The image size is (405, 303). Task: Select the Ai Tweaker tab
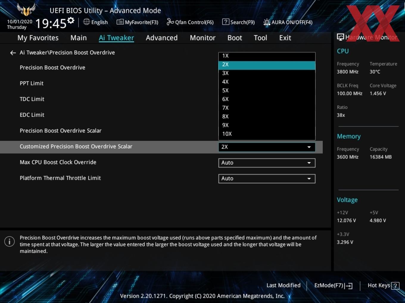tap(116, 38)
